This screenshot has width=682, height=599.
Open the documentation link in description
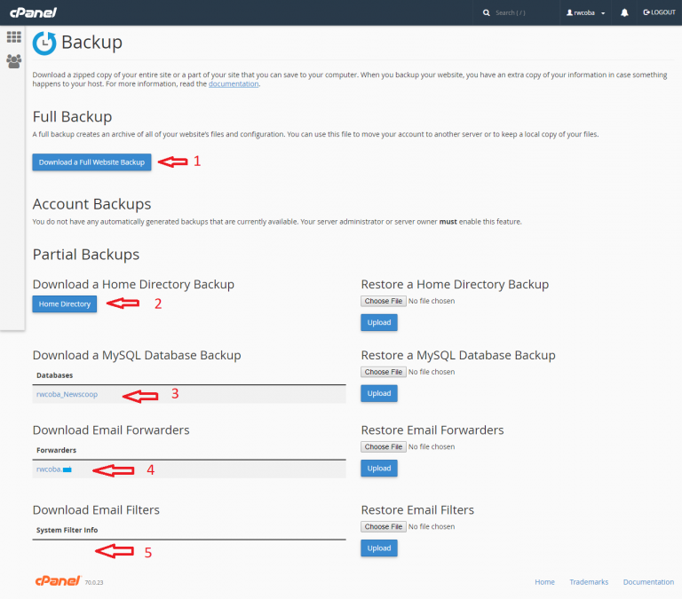[234, 84]
